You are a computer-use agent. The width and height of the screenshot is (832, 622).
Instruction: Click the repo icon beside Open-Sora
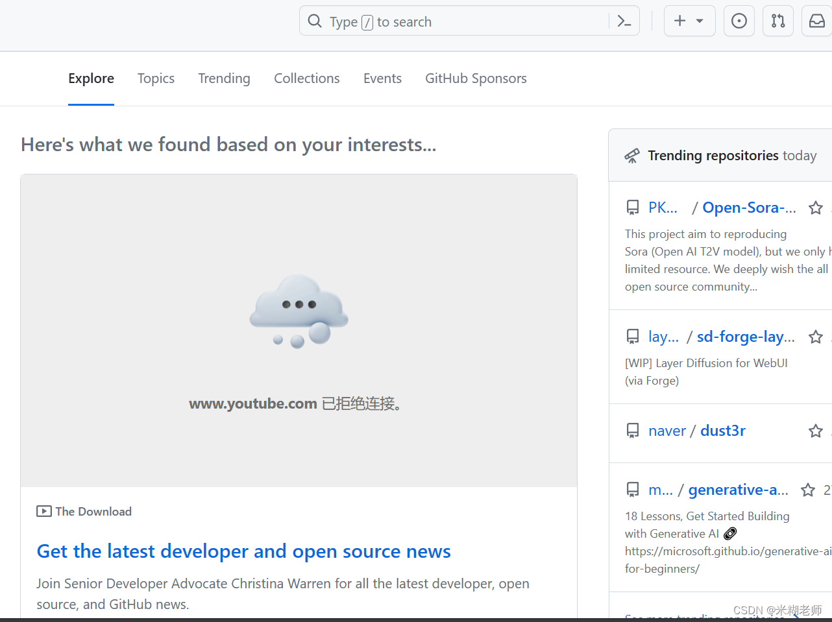point(633,208)
